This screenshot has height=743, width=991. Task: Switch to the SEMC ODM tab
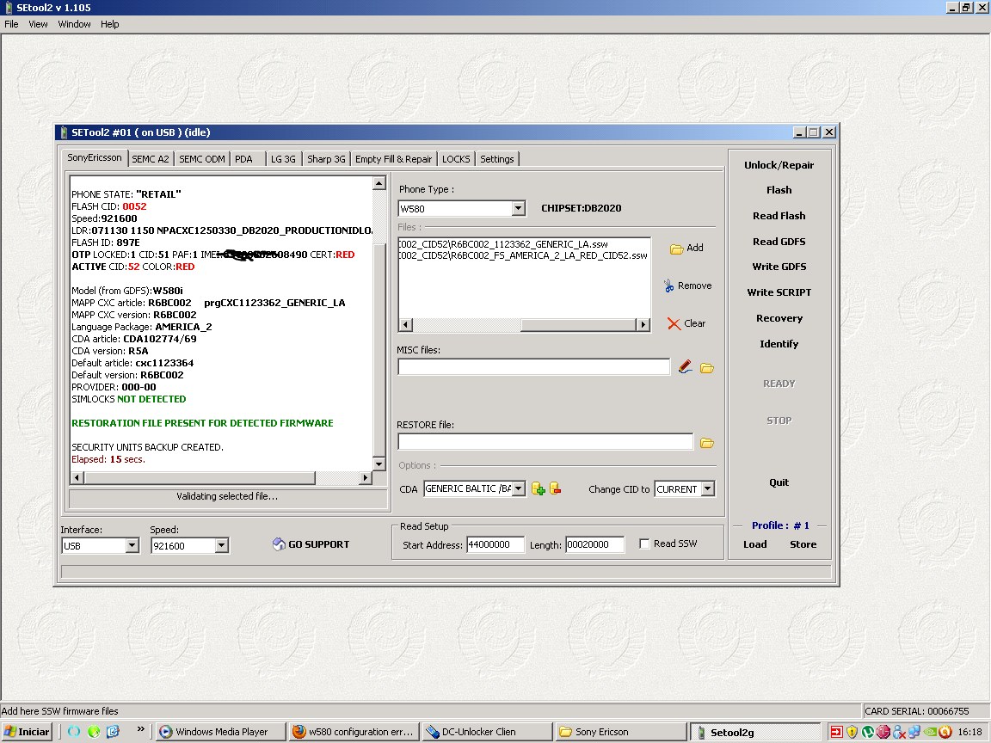click(201, 159)
